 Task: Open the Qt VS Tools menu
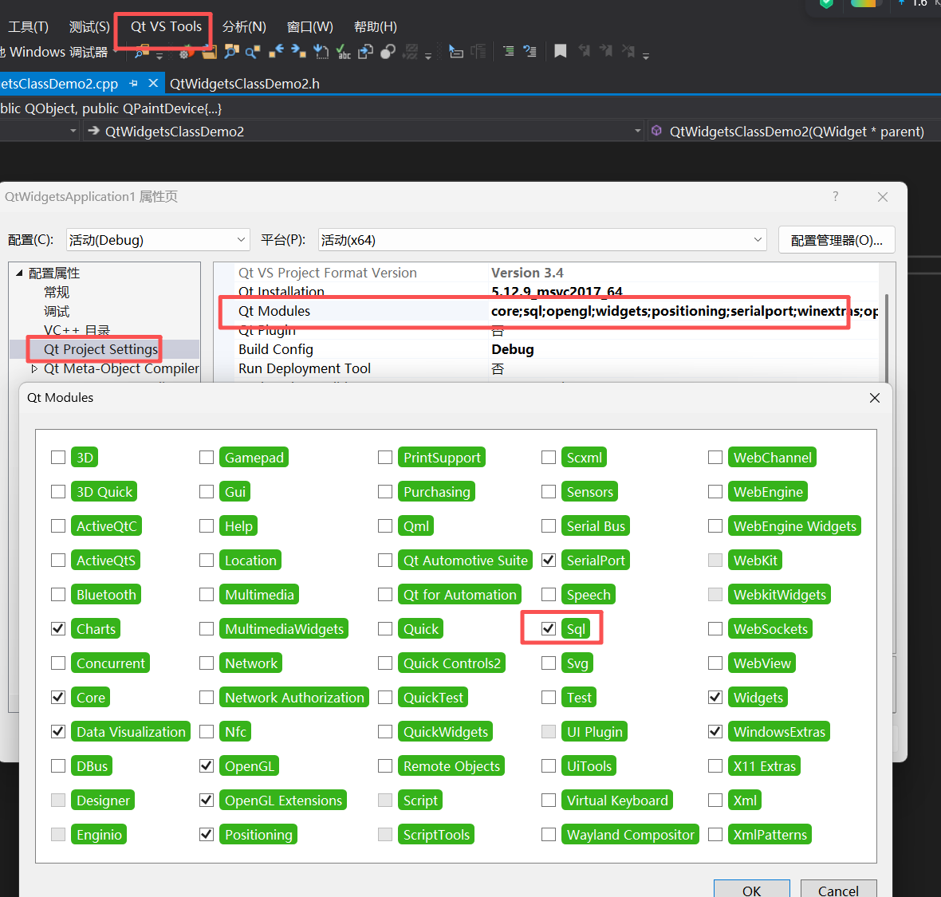pyautogui.click(x=166, y=26)
